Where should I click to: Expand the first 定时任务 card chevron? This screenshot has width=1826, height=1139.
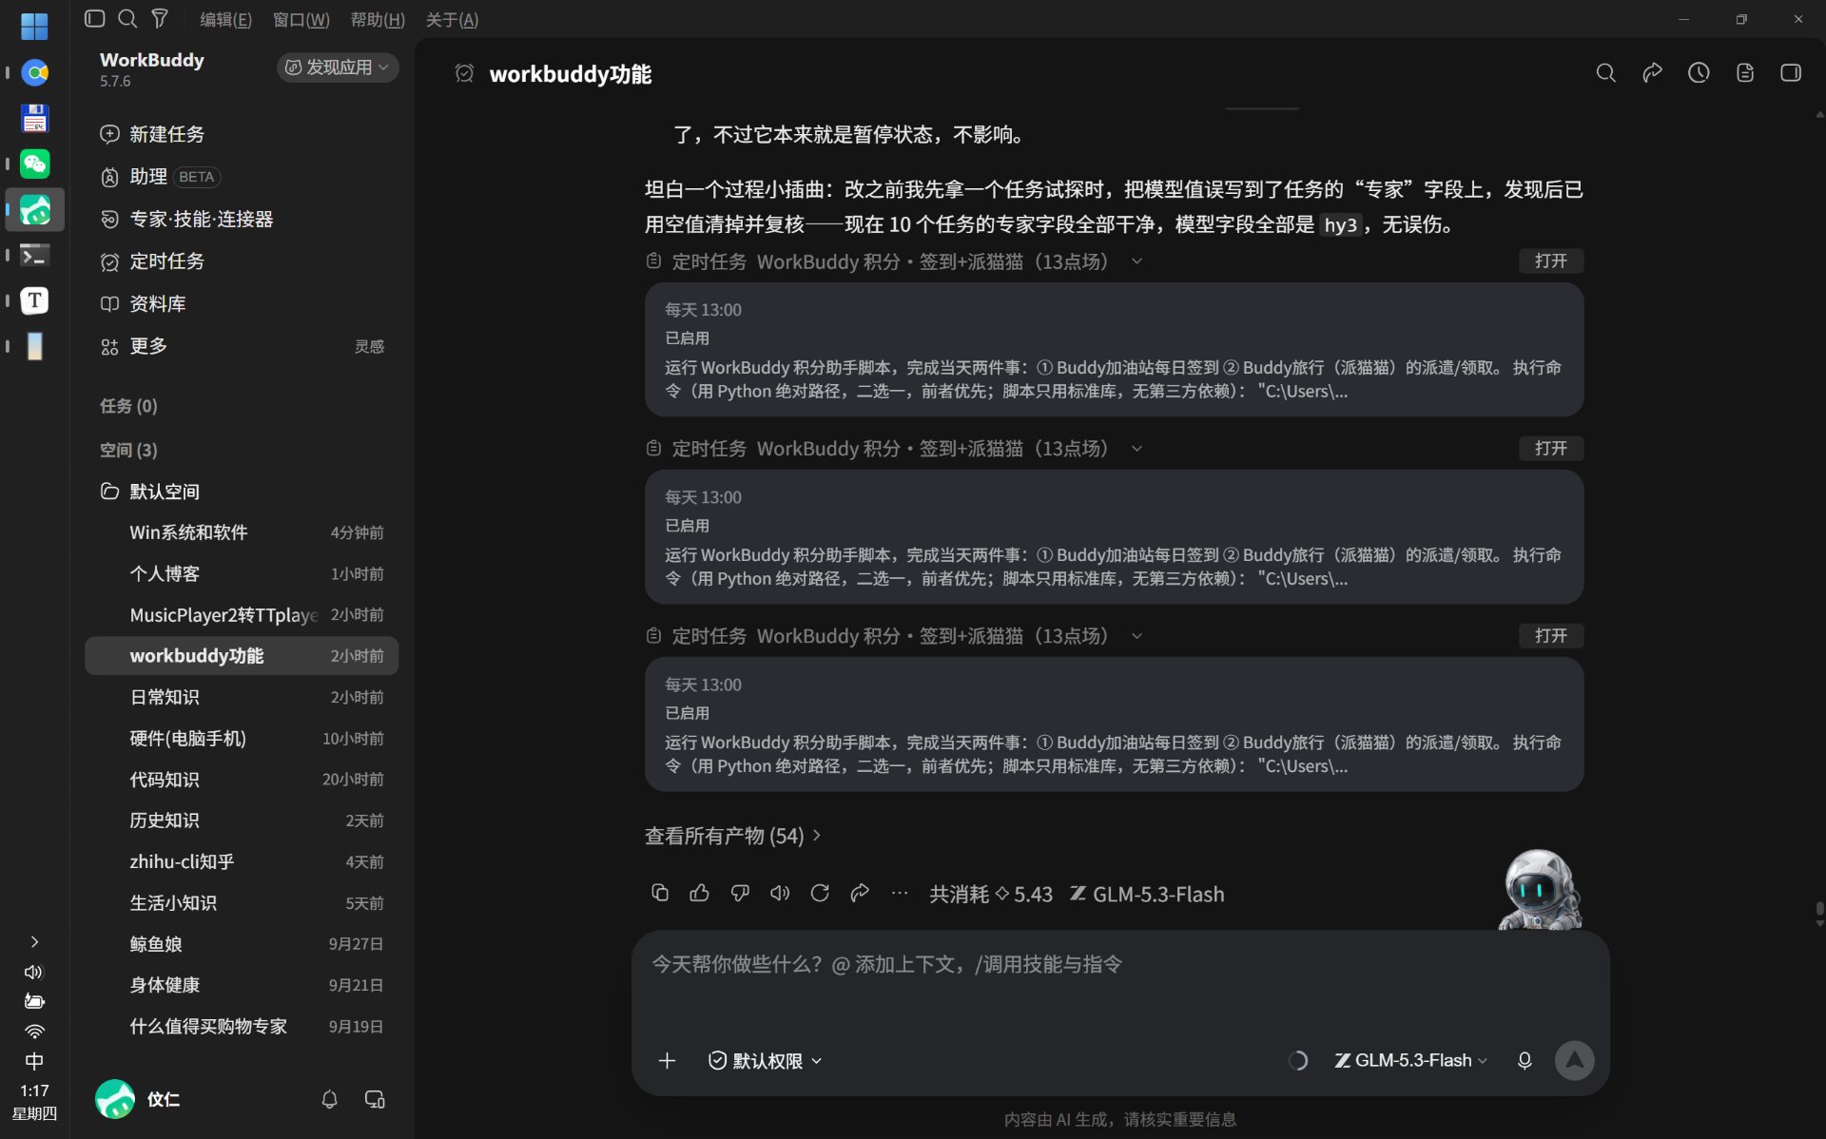point(1136,261)
